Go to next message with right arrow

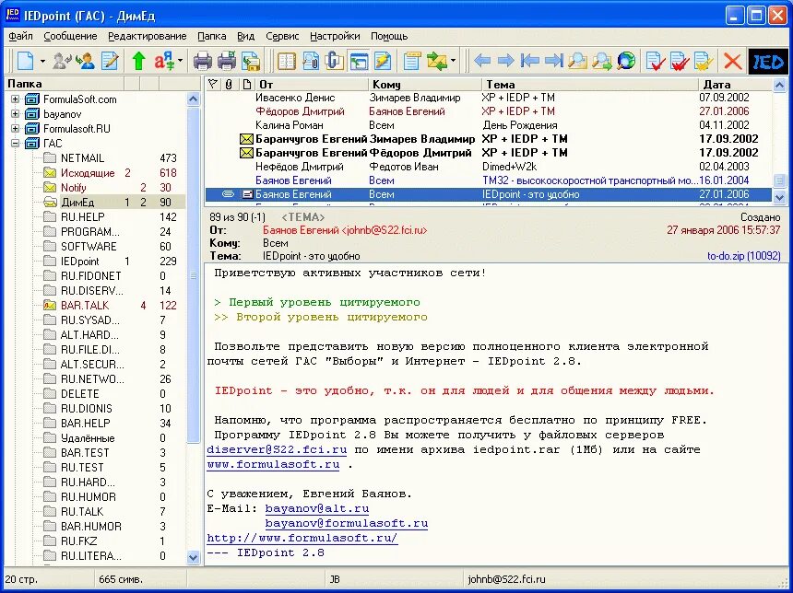coord(505,61)
